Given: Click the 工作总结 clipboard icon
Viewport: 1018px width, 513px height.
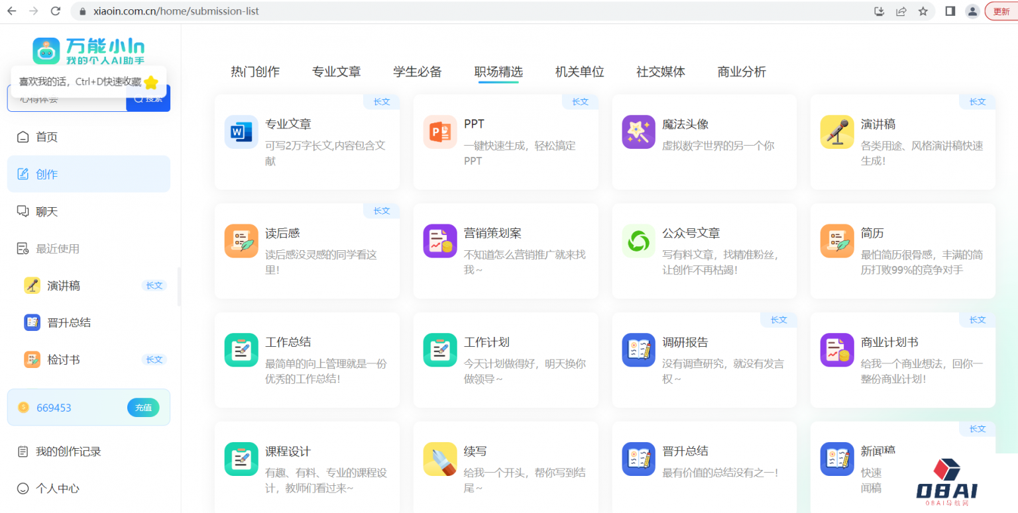Looking at the screenshot, I should [x=241, y=350].
